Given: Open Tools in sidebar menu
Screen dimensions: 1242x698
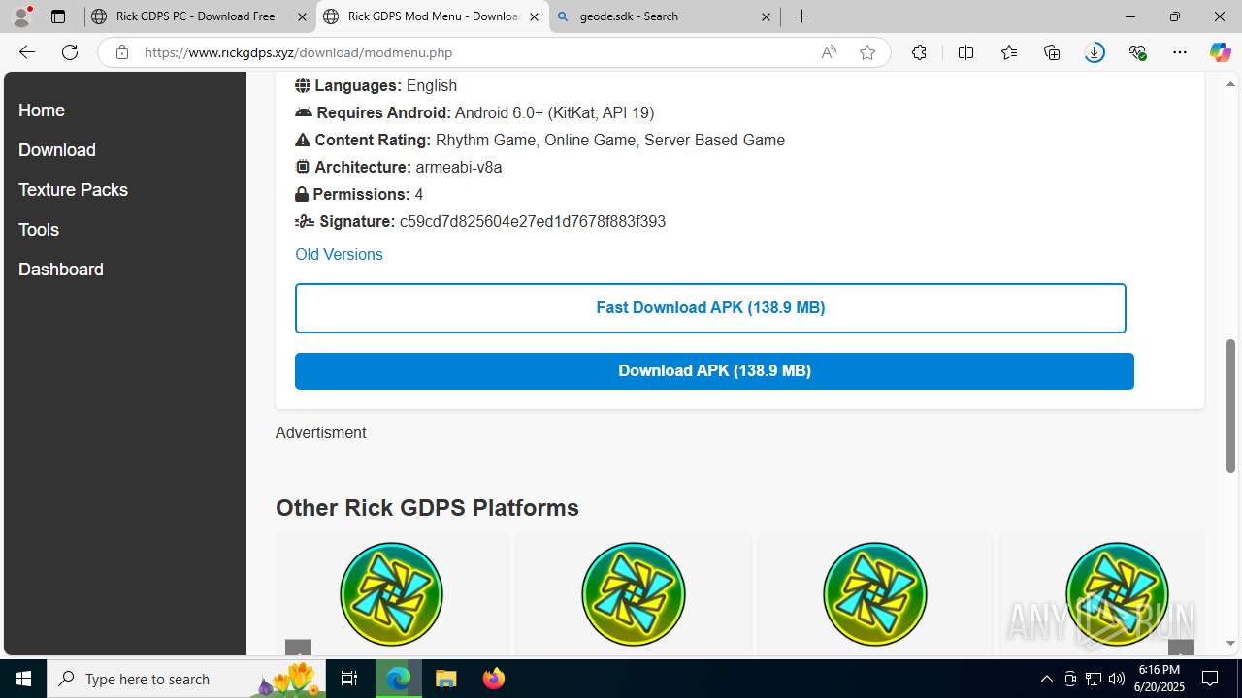Looking at the screenshot, I should pos(39,230).
